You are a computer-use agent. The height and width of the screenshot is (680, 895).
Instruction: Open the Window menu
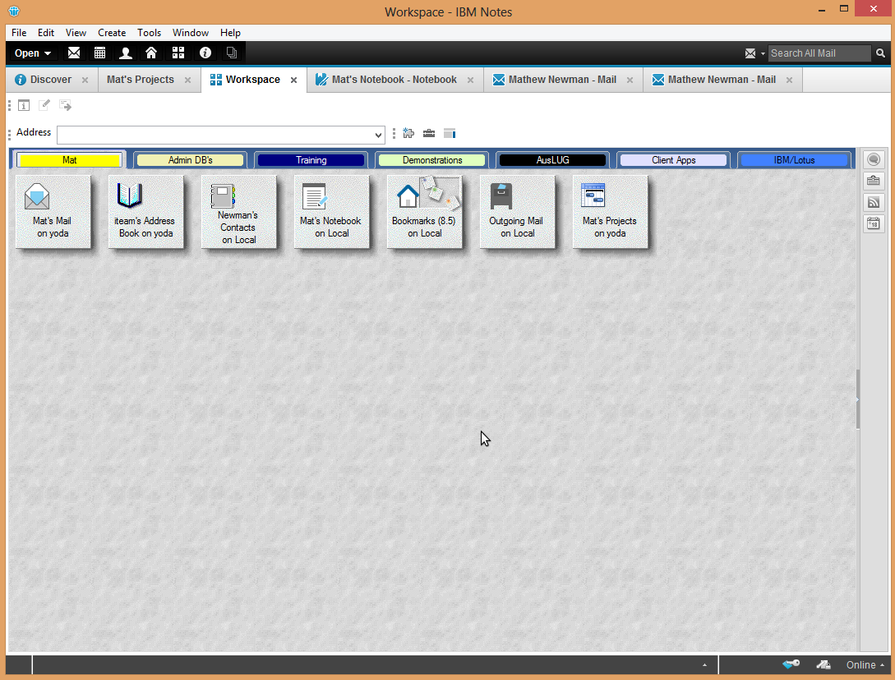tap(191, 33)
